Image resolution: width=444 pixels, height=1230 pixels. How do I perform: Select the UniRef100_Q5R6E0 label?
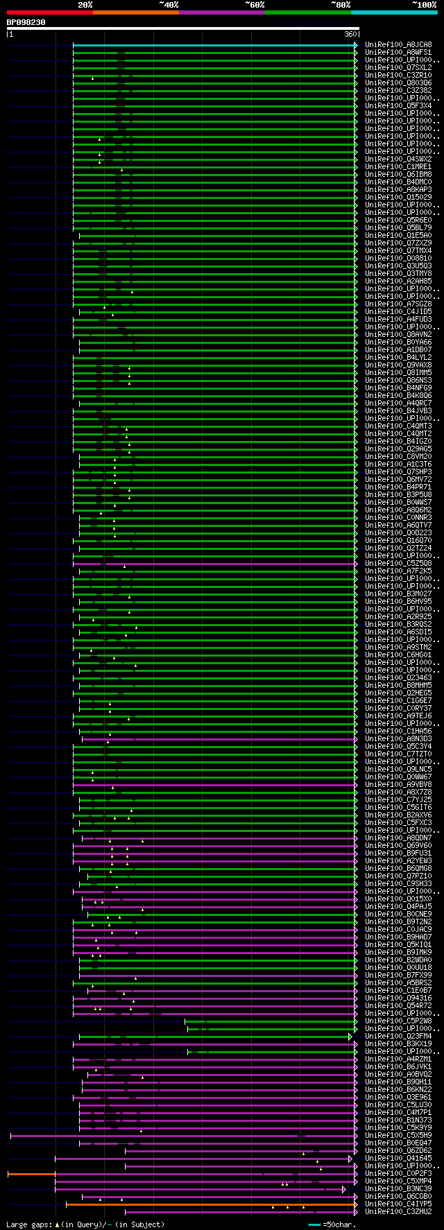tap(398, 220)
